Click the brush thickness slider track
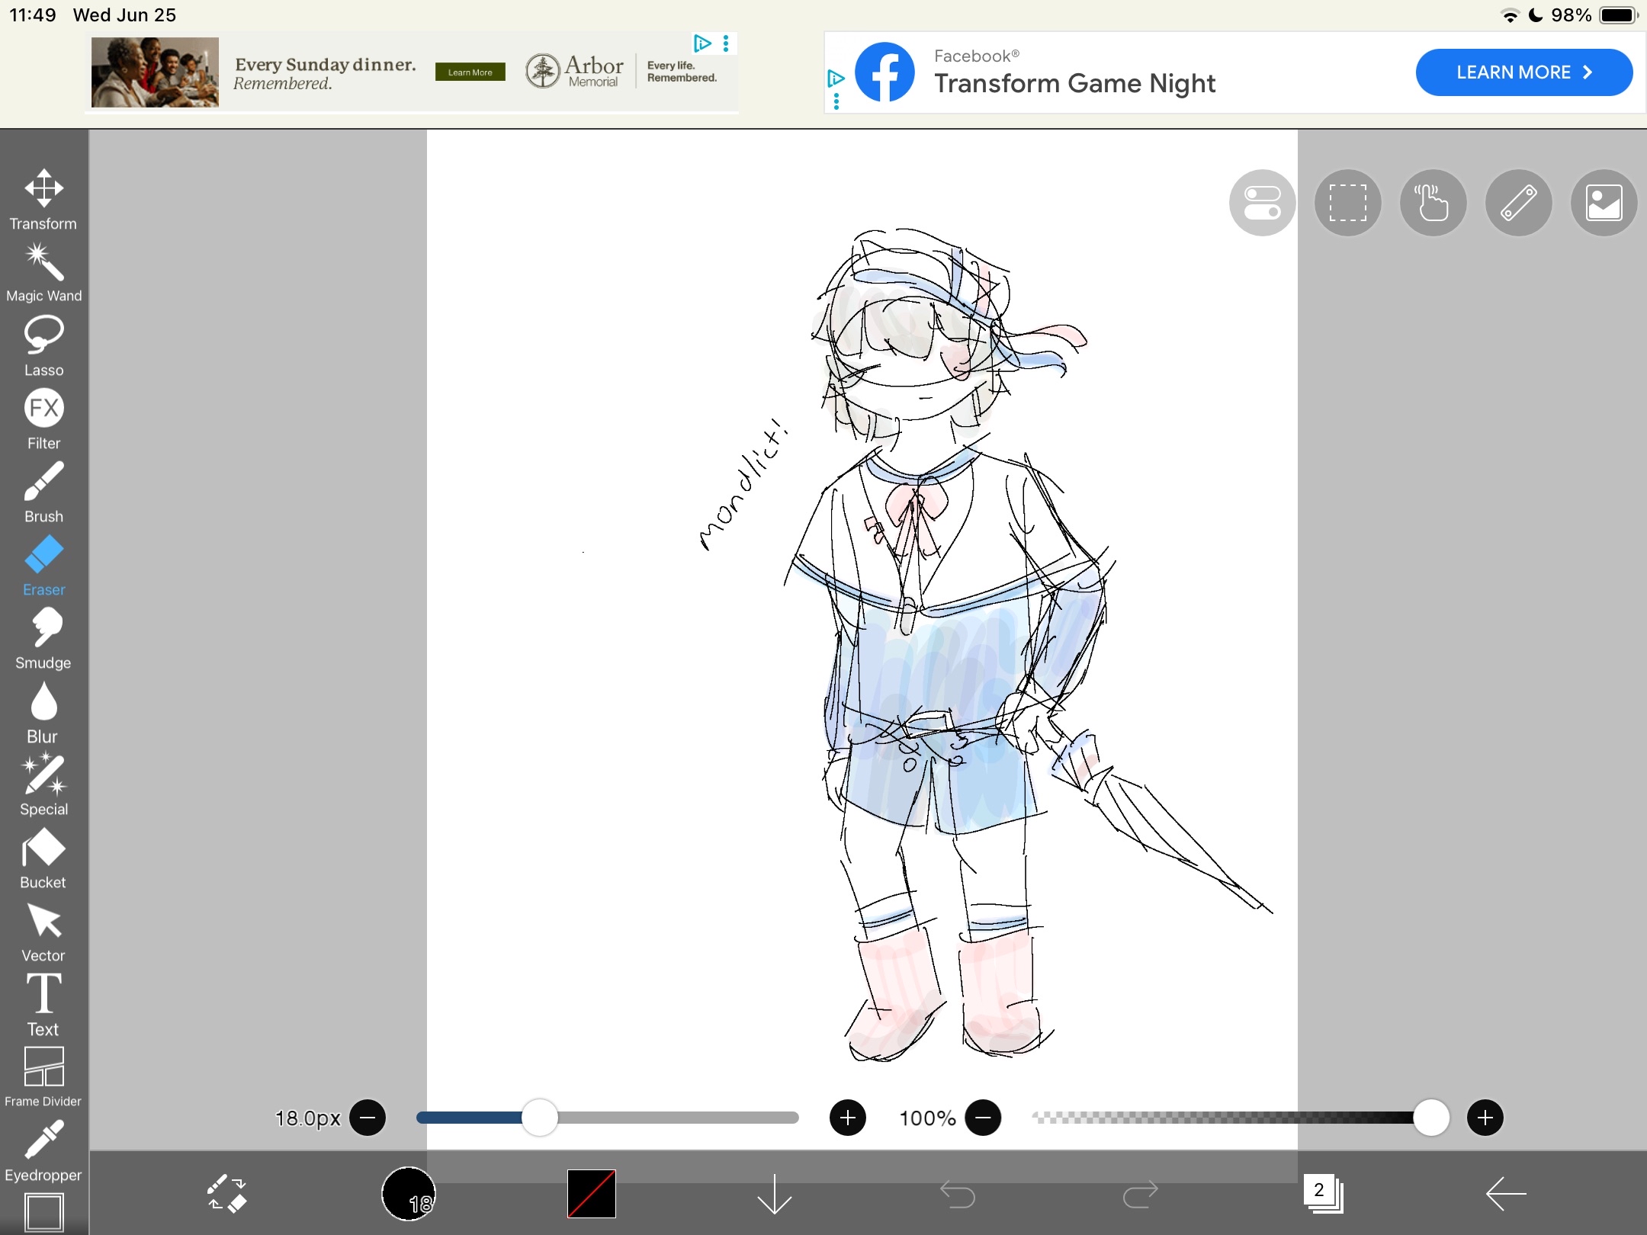The image size is (1647, 1235). [608, 1118]
